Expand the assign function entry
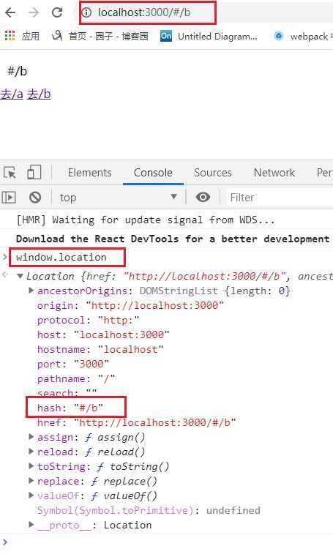Image resolution: width=333 pixels, height=557 pixels. click(x=31, y=436)
